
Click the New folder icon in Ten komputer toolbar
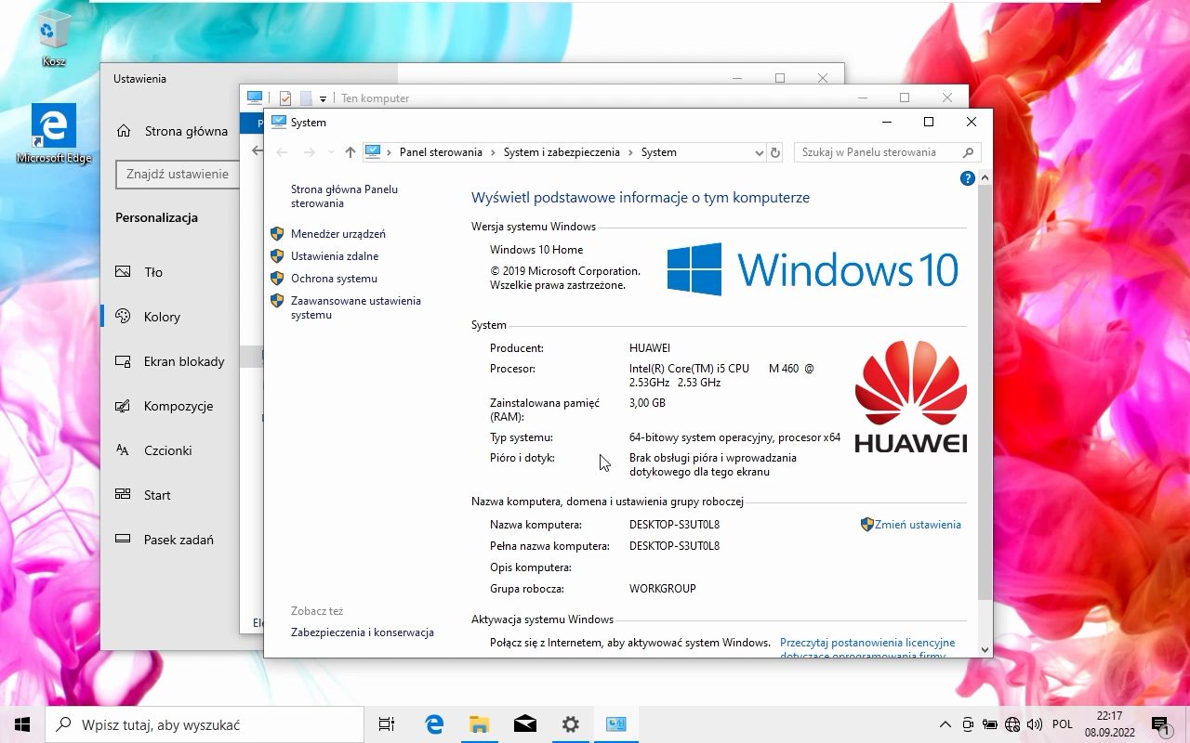pos(306,98)
